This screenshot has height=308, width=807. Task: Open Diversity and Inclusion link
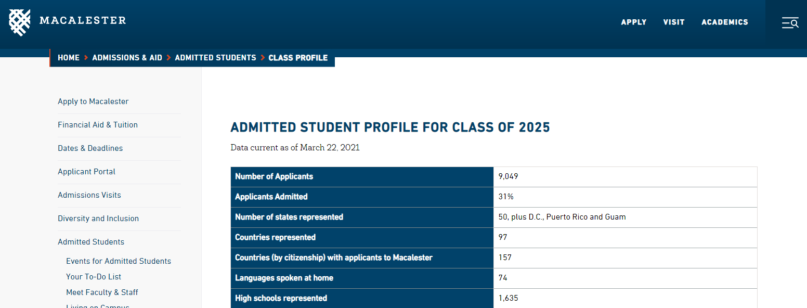[x=98, y=219]
